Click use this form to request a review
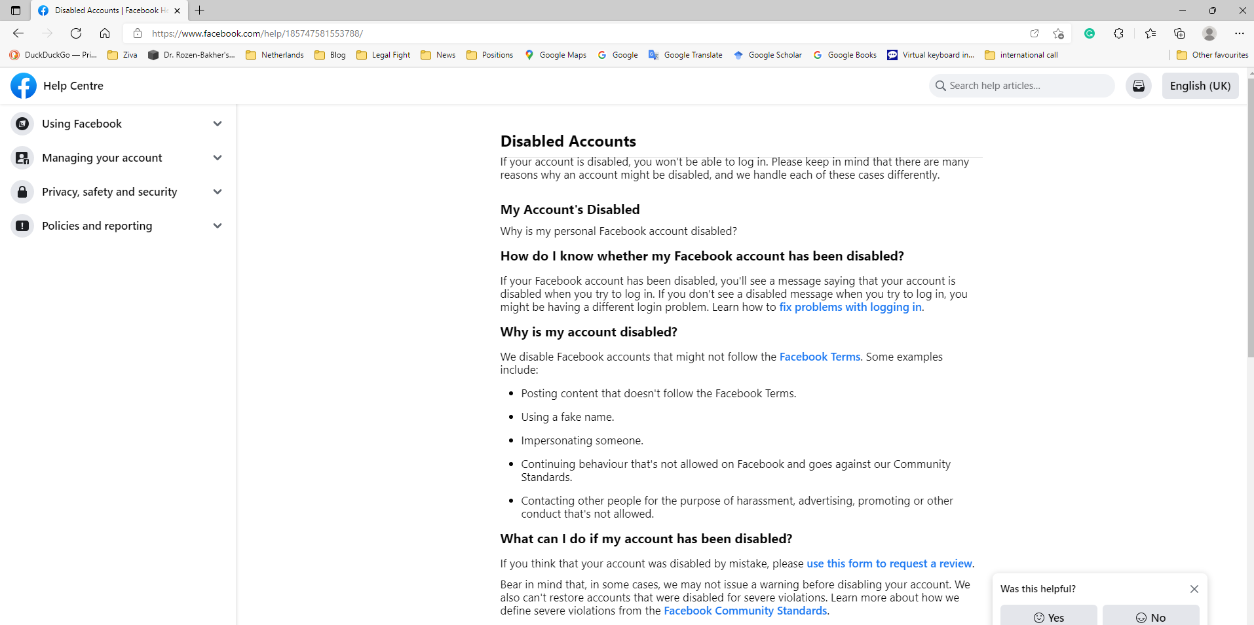This screenshot has width=1254, height=625. click(x=889, y=564)
